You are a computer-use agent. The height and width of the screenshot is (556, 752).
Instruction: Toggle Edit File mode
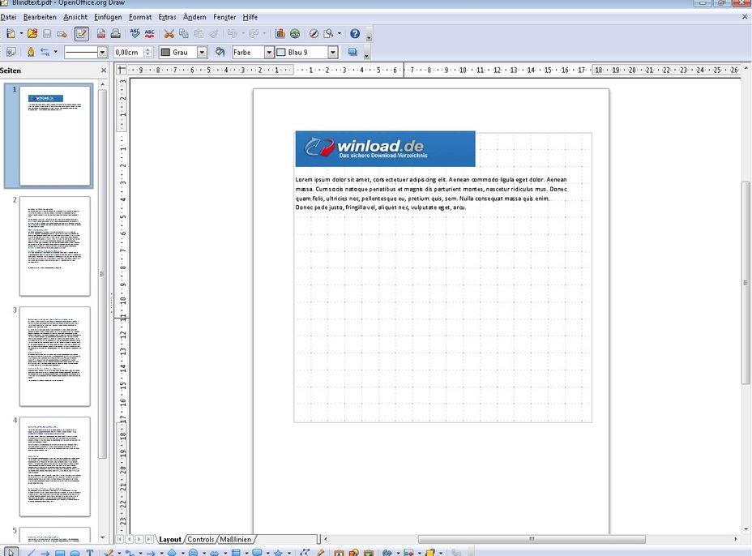(x=82, y=33)
